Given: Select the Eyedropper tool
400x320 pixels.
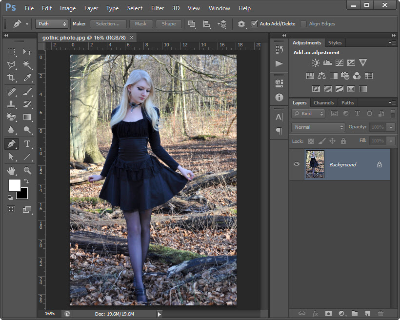Looking at the screenshot, I should pos(27,78).
